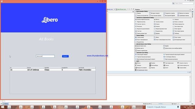Pick the Форматируемое поле formatted field component
Screen dimensions: 195x109
pyautogui.click(x=160, y=29)
